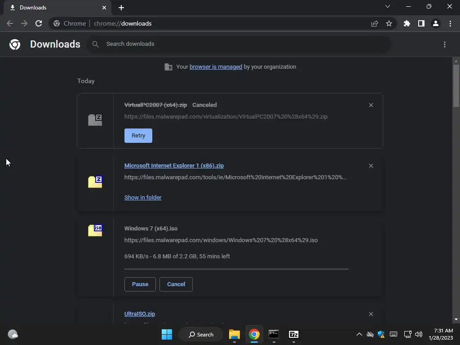Click the Windows 7 iso download URL
The width and height of the screenshot is (460, 345).
click(x=221, y=240)
